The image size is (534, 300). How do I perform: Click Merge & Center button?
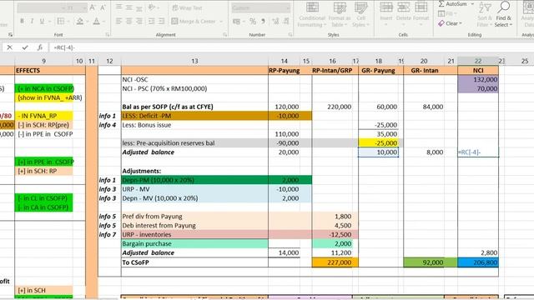pyautogui.click(x=193, y=21)
